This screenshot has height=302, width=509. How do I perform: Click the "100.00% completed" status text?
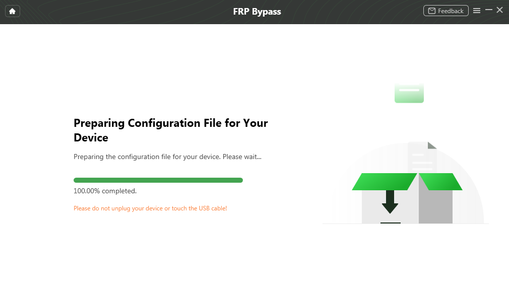[x=105, y=191]
